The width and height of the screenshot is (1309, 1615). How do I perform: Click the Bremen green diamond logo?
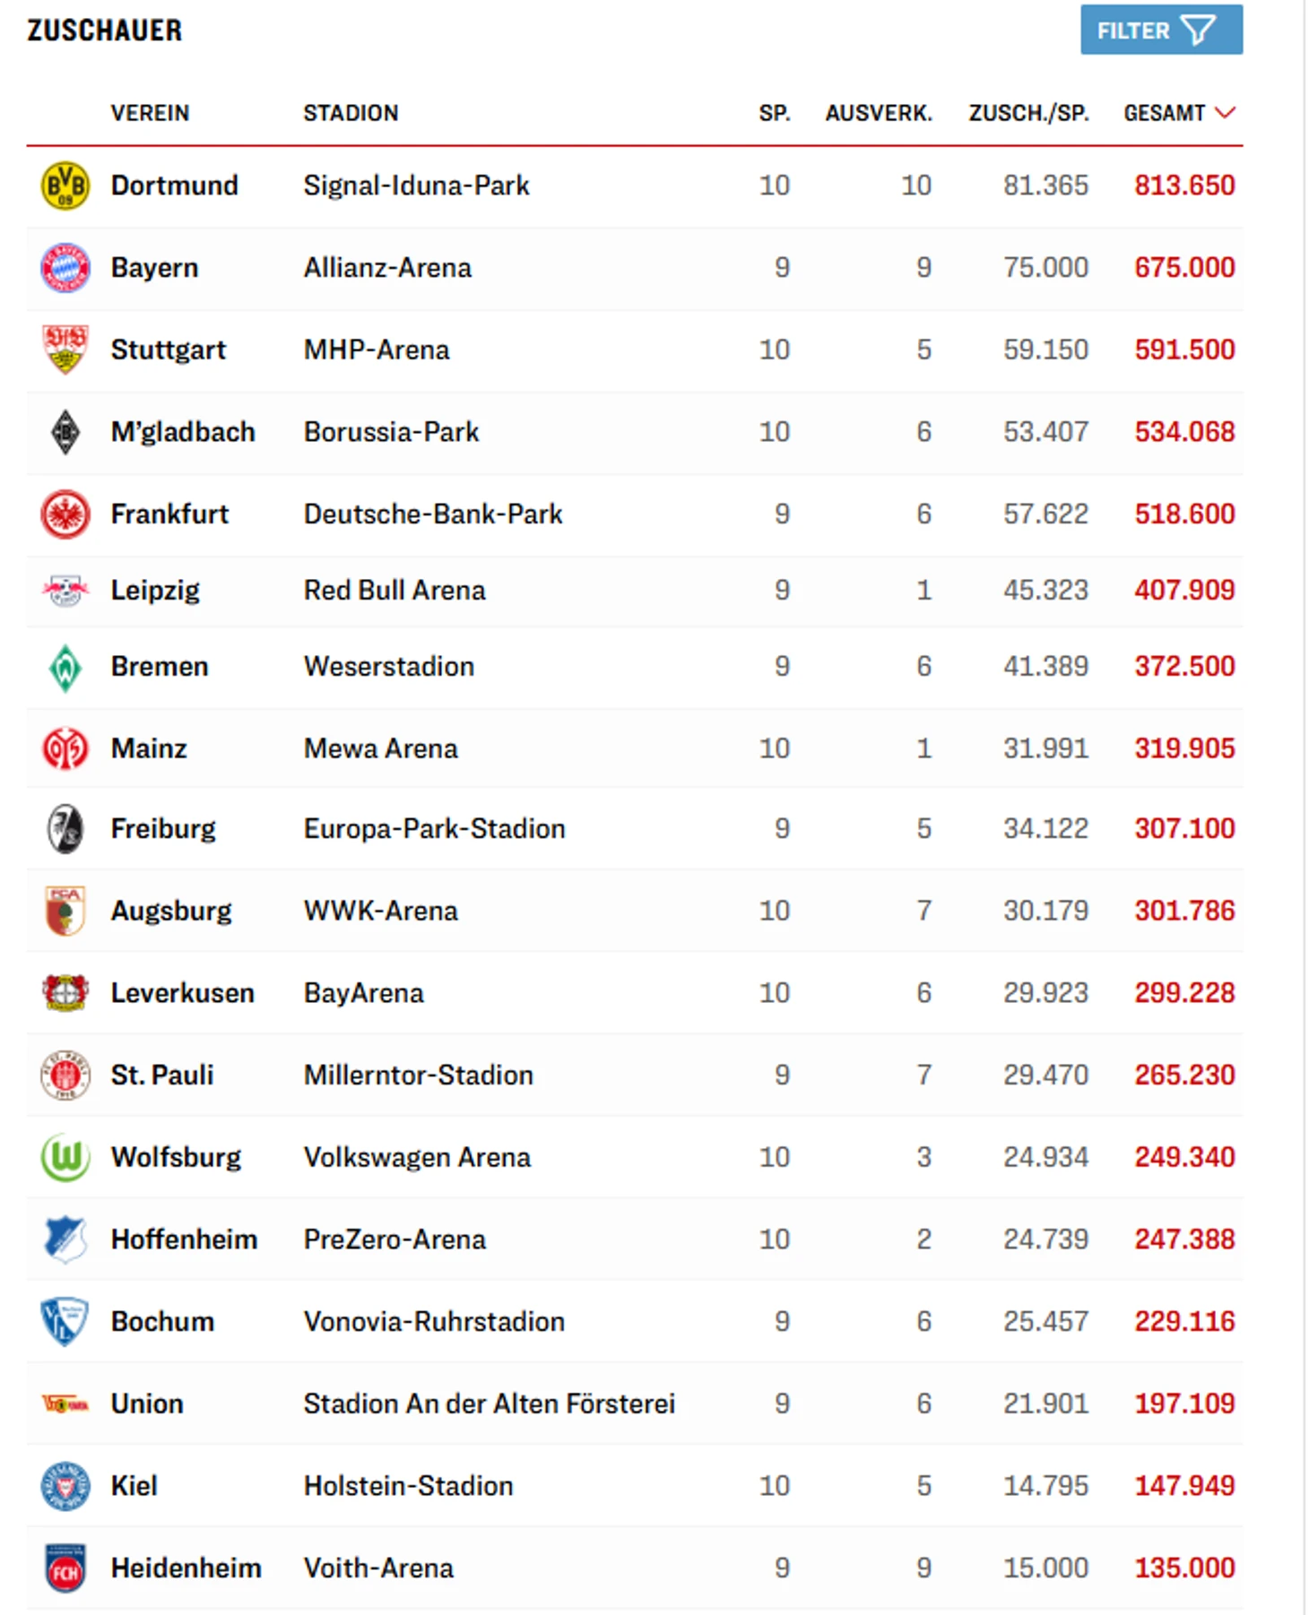(x=65, y=667)
